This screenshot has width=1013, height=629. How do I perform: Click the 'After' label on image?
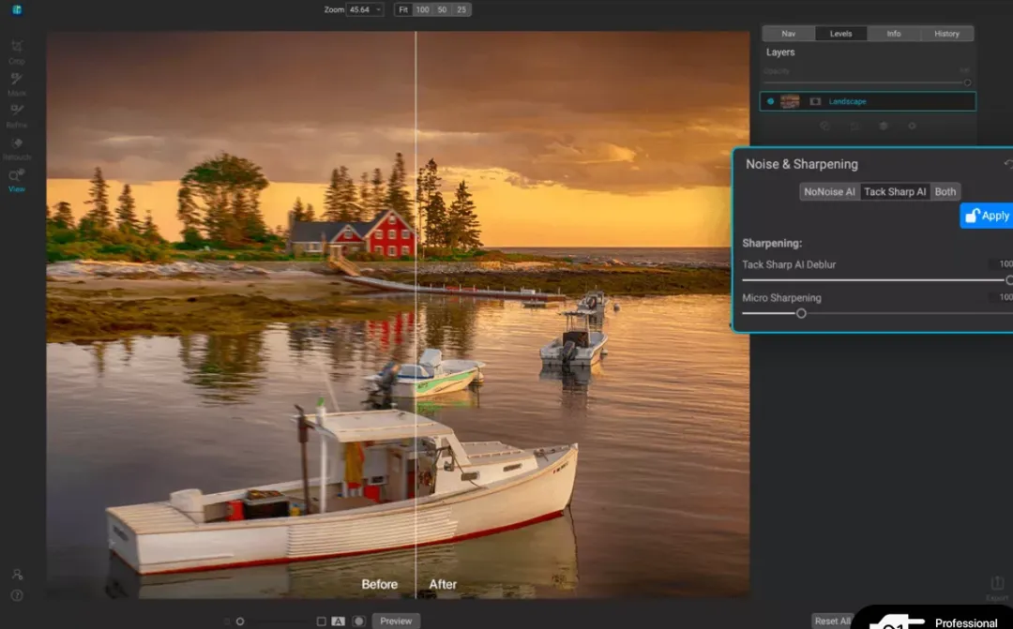pos(443,584)
